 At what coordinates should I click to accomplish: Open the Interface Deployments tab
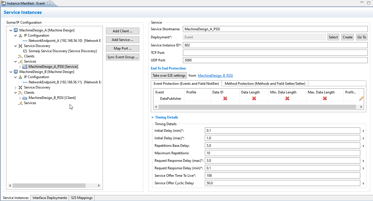pyautogui.click(x=50, y=198)
